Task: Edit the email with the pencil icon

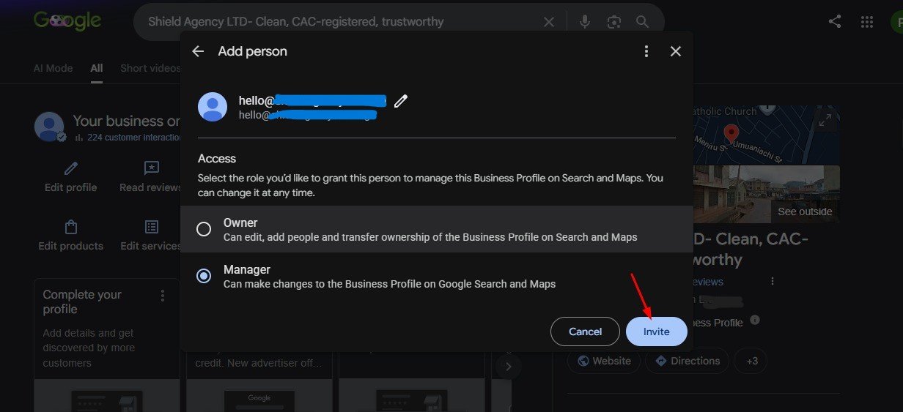Action: click(400, 101)
